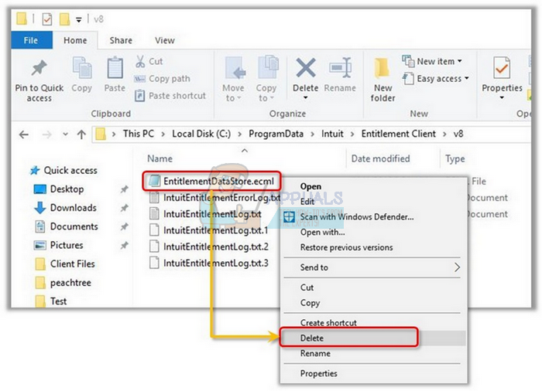
Task: Click the Cut scissors ribbon item
Action: pyautogui.click(x=149, y=61)
